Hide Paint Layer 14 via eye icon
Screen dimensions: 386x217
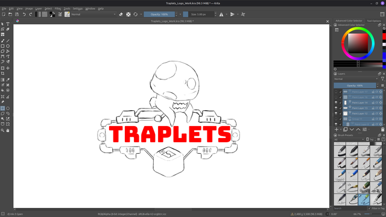click(x=336, y=102)
